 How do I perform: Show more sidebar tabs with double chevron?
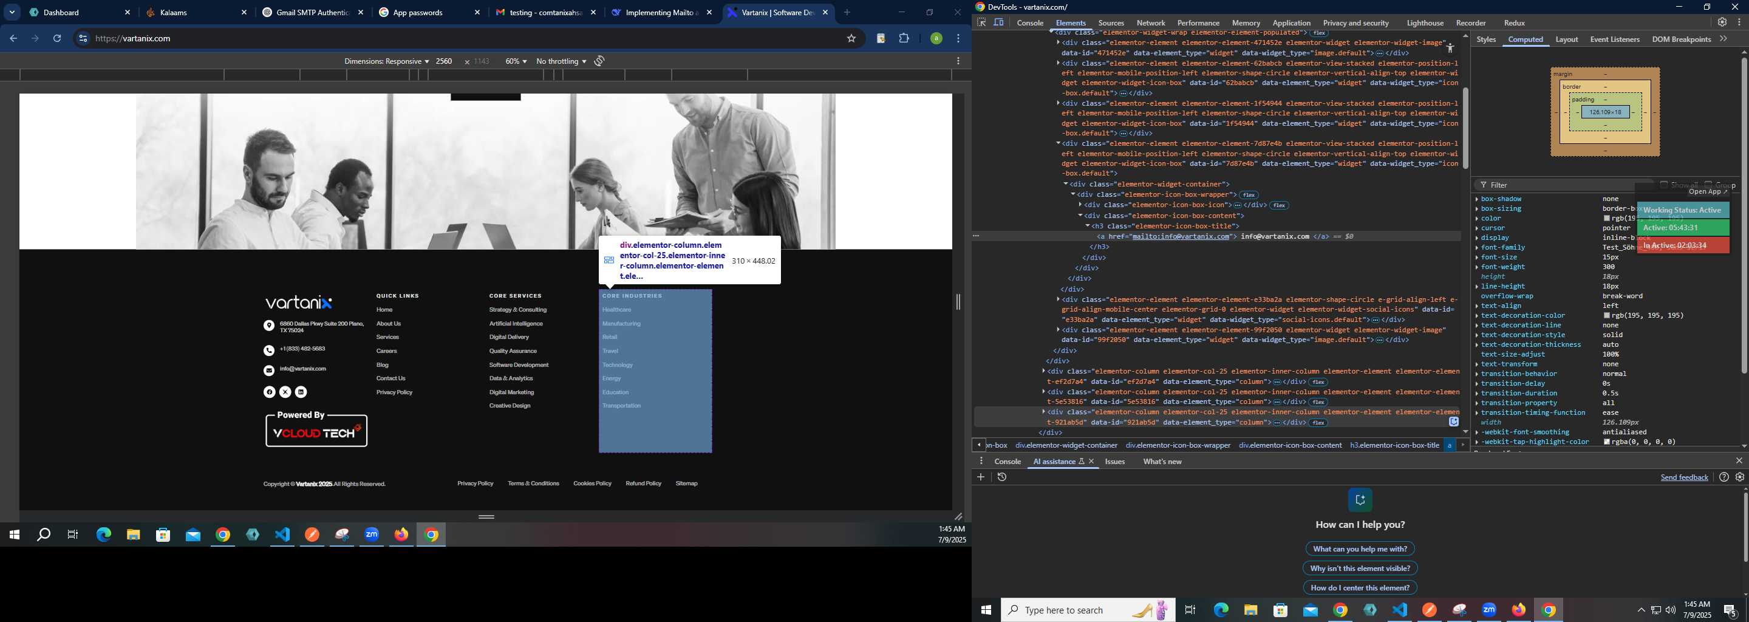tap(1723, 39)
